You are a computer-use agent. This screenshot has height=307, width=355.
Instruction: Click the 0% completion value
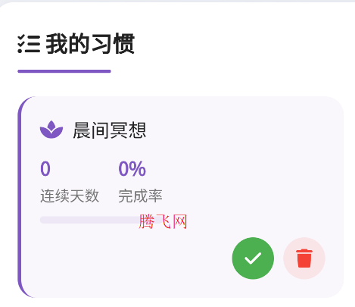click(132, 168)
